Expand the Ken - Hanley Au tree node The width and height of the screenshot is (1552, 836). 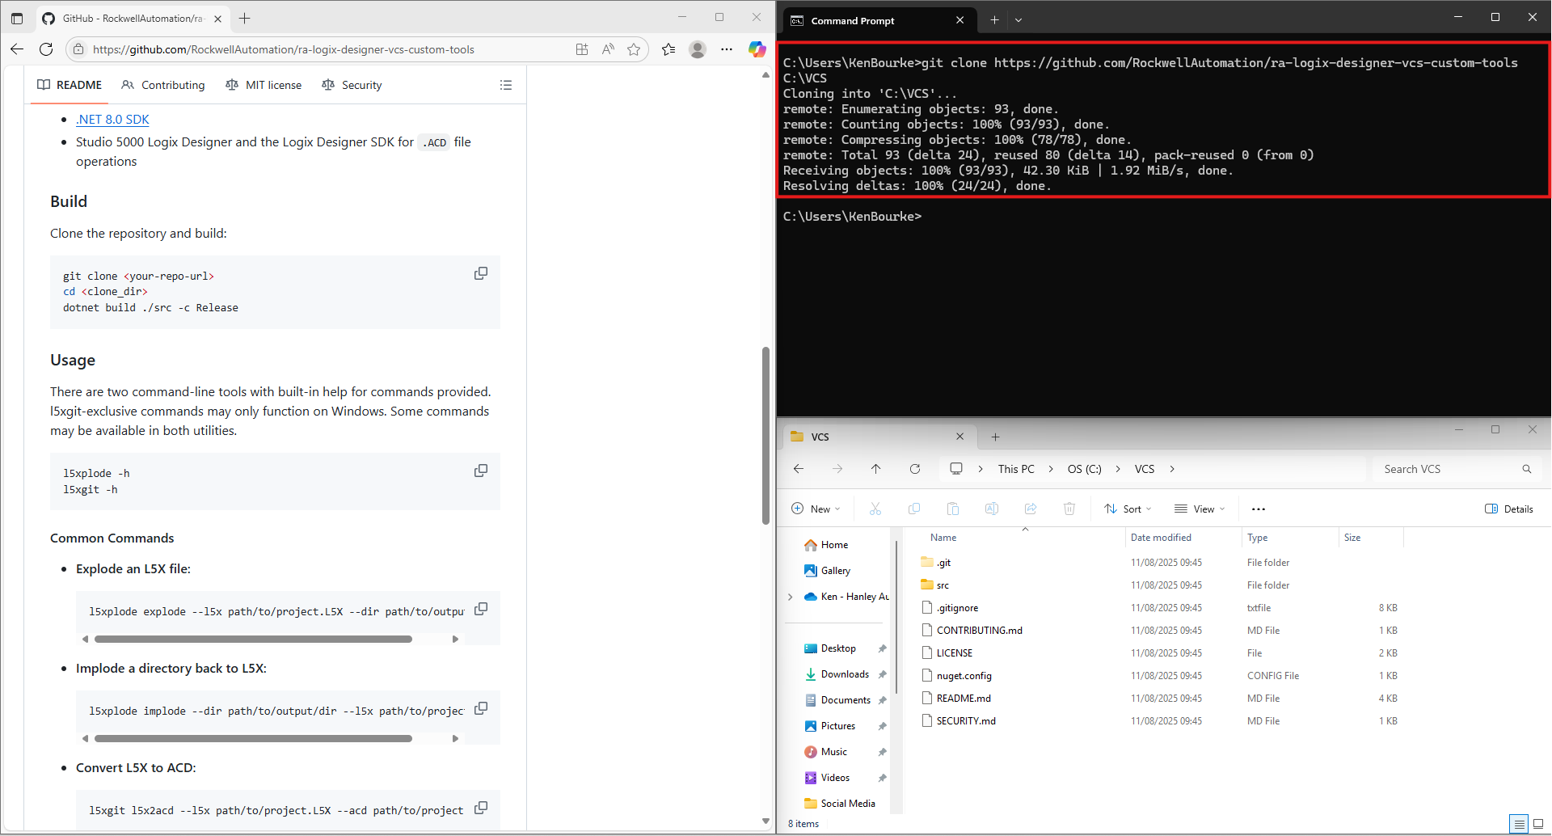pyautogui.click(x=790, y=597)
